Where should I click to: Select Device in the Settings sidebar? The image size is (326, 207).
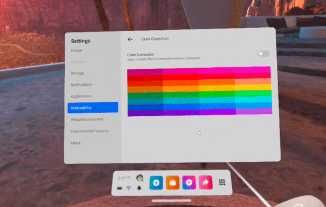77,50
